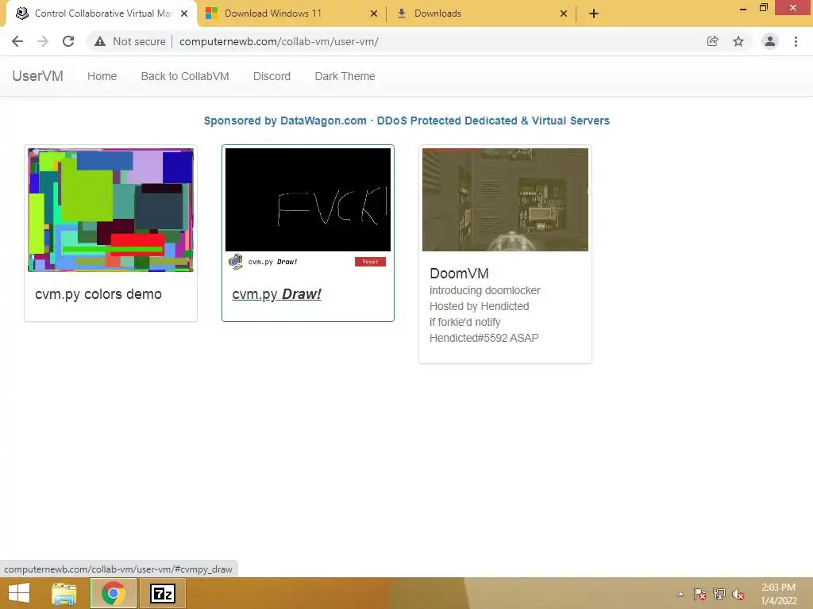Switch to the Download Windows 11 tab

point(292,13)
